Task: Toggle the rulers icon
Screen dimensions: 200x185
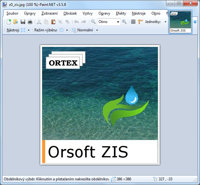Action: (141, 22)
